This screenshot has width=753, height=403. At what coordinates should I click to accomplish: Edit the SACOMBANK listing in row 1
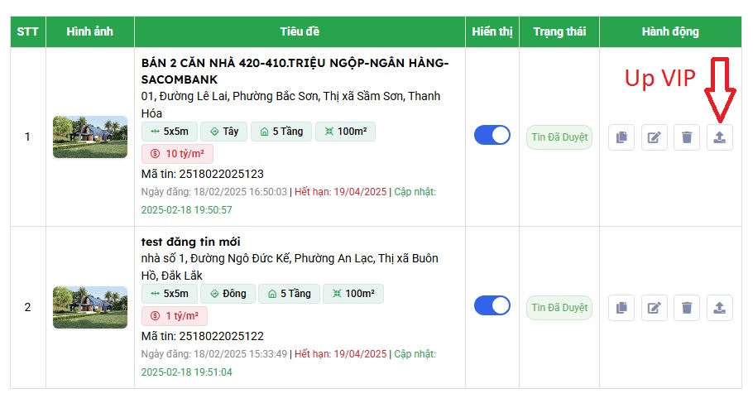(655, 137)
